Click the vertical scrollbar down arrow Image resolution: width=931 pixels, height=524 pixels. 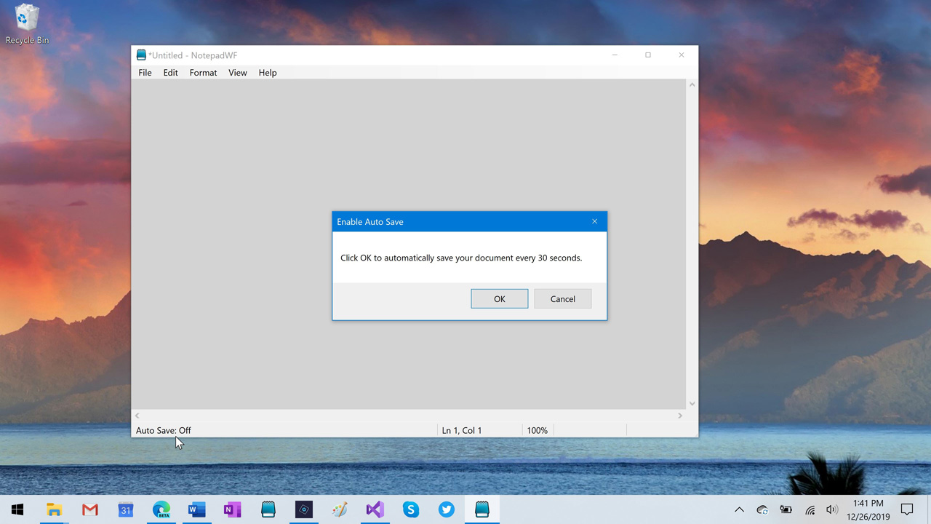coord(692,403)
